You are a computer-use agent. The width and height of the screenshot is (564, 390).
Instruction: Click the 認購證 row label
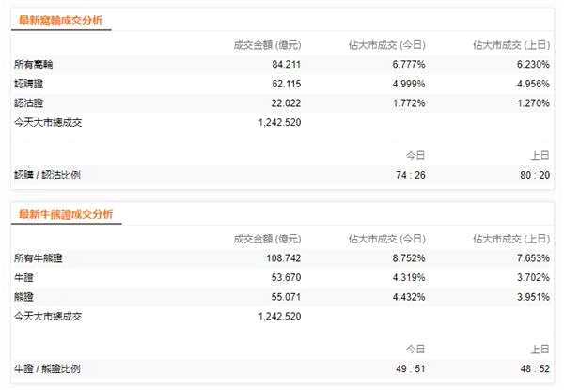pyautogui.click(x=29, y=84)
